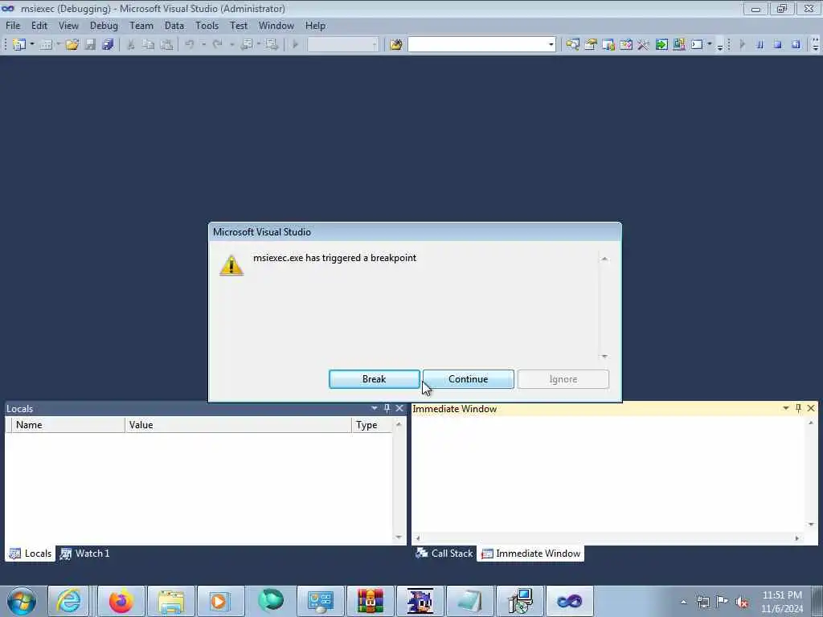Image resolution: width=823 pixels, height=617 pixels.
Task: Click the Stop Debugging square icon
Action: 778,45
